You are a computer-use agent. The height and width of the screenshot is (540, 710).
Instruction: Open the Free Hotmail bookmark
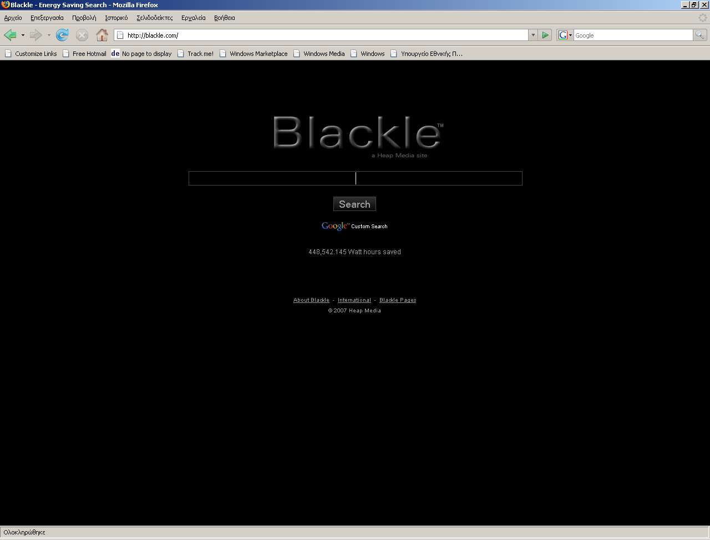pyautogui.click(x=84, y=54)
